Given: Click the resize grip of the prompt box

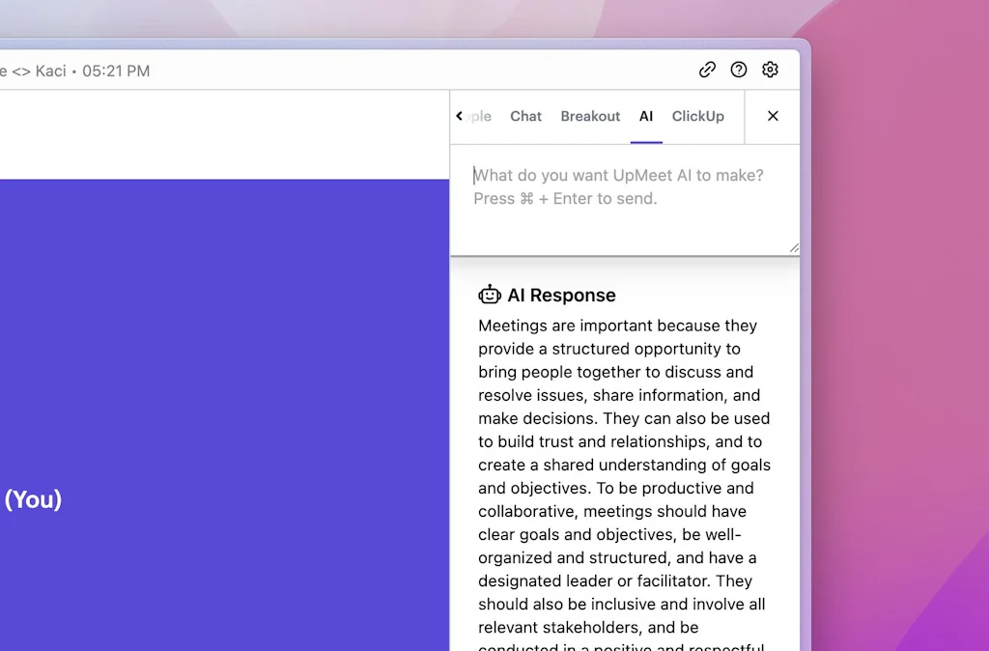Looking at the screenshot, I should (x=794, y=249).
